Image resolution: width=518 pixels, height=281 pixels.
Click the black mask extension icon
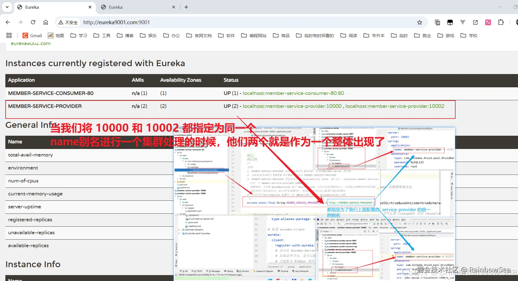[450, 22]
